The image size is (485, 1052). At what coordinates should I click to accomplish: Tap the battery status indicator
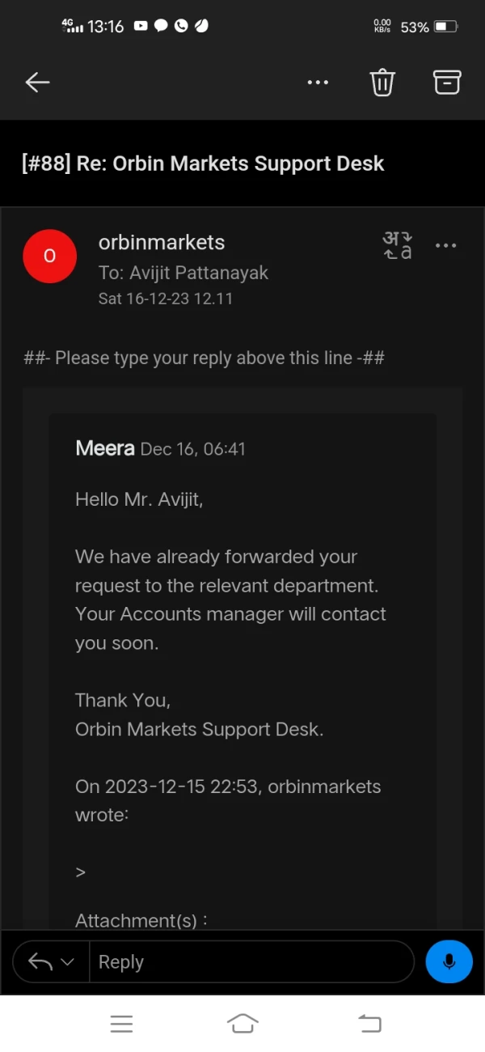point(445,27)
